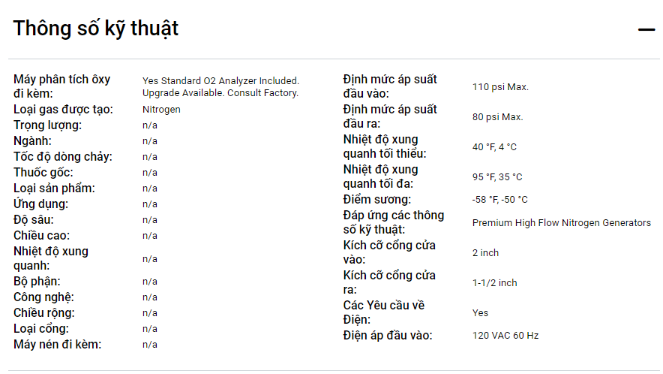Image resolution: width=663 pixels, height=374 pixels.
Task: Click the 110 psi Max. value
Action: pyautogui.click(x=500, y=87)
